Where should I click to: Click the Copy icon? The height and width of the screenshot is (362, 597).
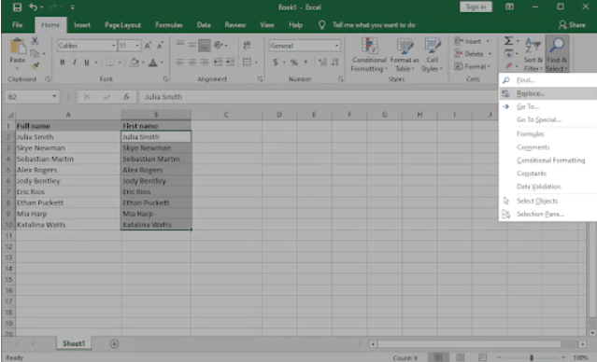click(35, 53)
